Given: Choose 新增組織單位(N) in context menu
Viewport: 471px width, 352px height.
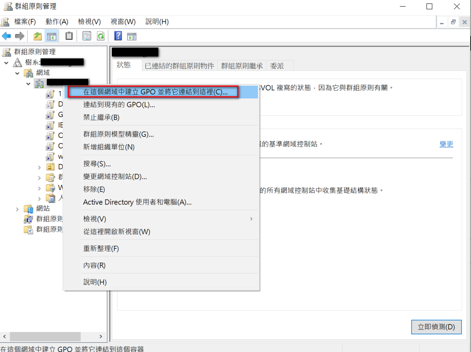Looking at the screenshot, I should tap(109, 147).
